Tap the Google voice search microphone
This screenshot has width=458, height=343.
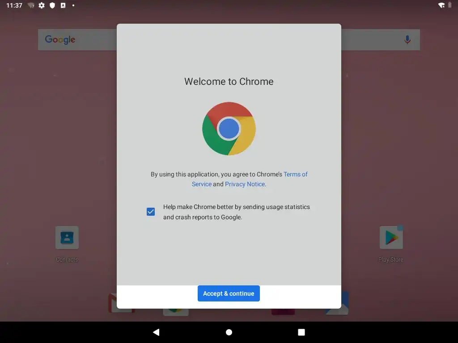(x=407, y=39)
